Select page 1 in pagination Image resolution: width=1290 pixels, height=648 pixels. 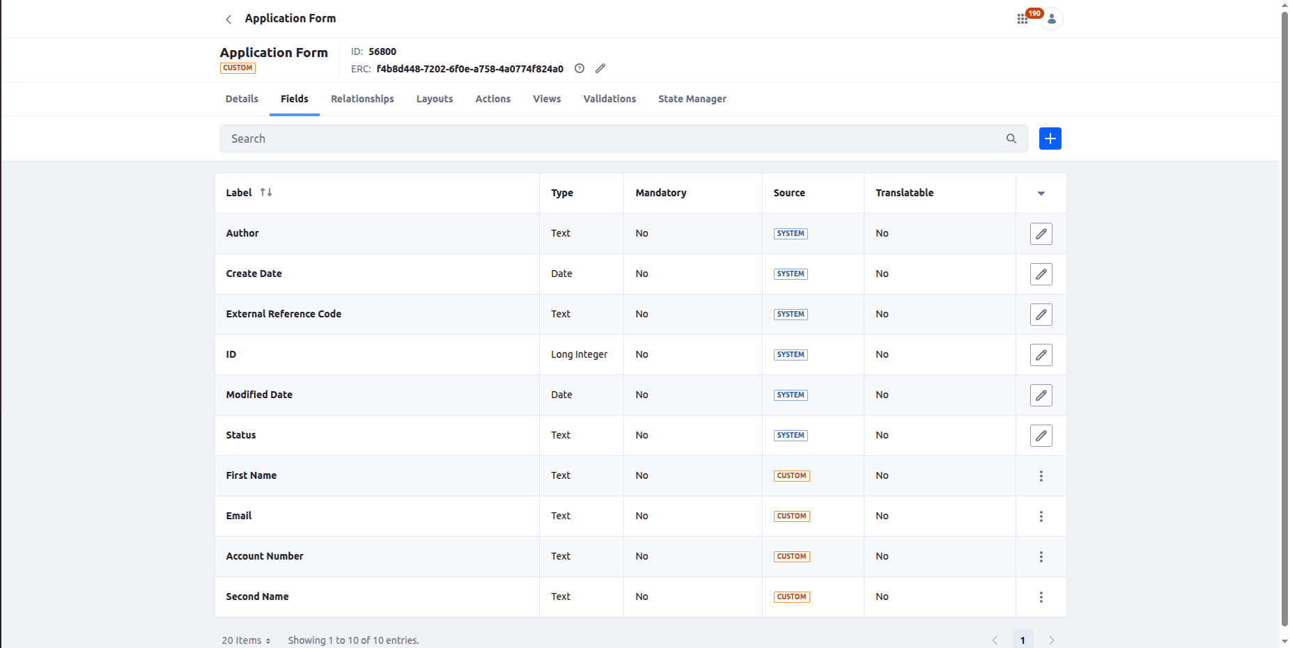point(1023,640)
